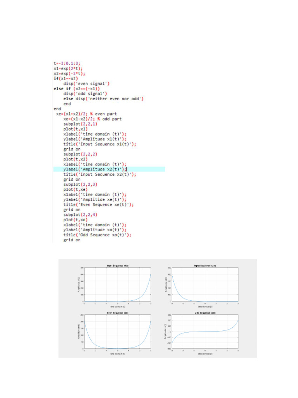Click the U-shaped curve in Even Sequence graph
Screen dimensions: 298x398
118,348
